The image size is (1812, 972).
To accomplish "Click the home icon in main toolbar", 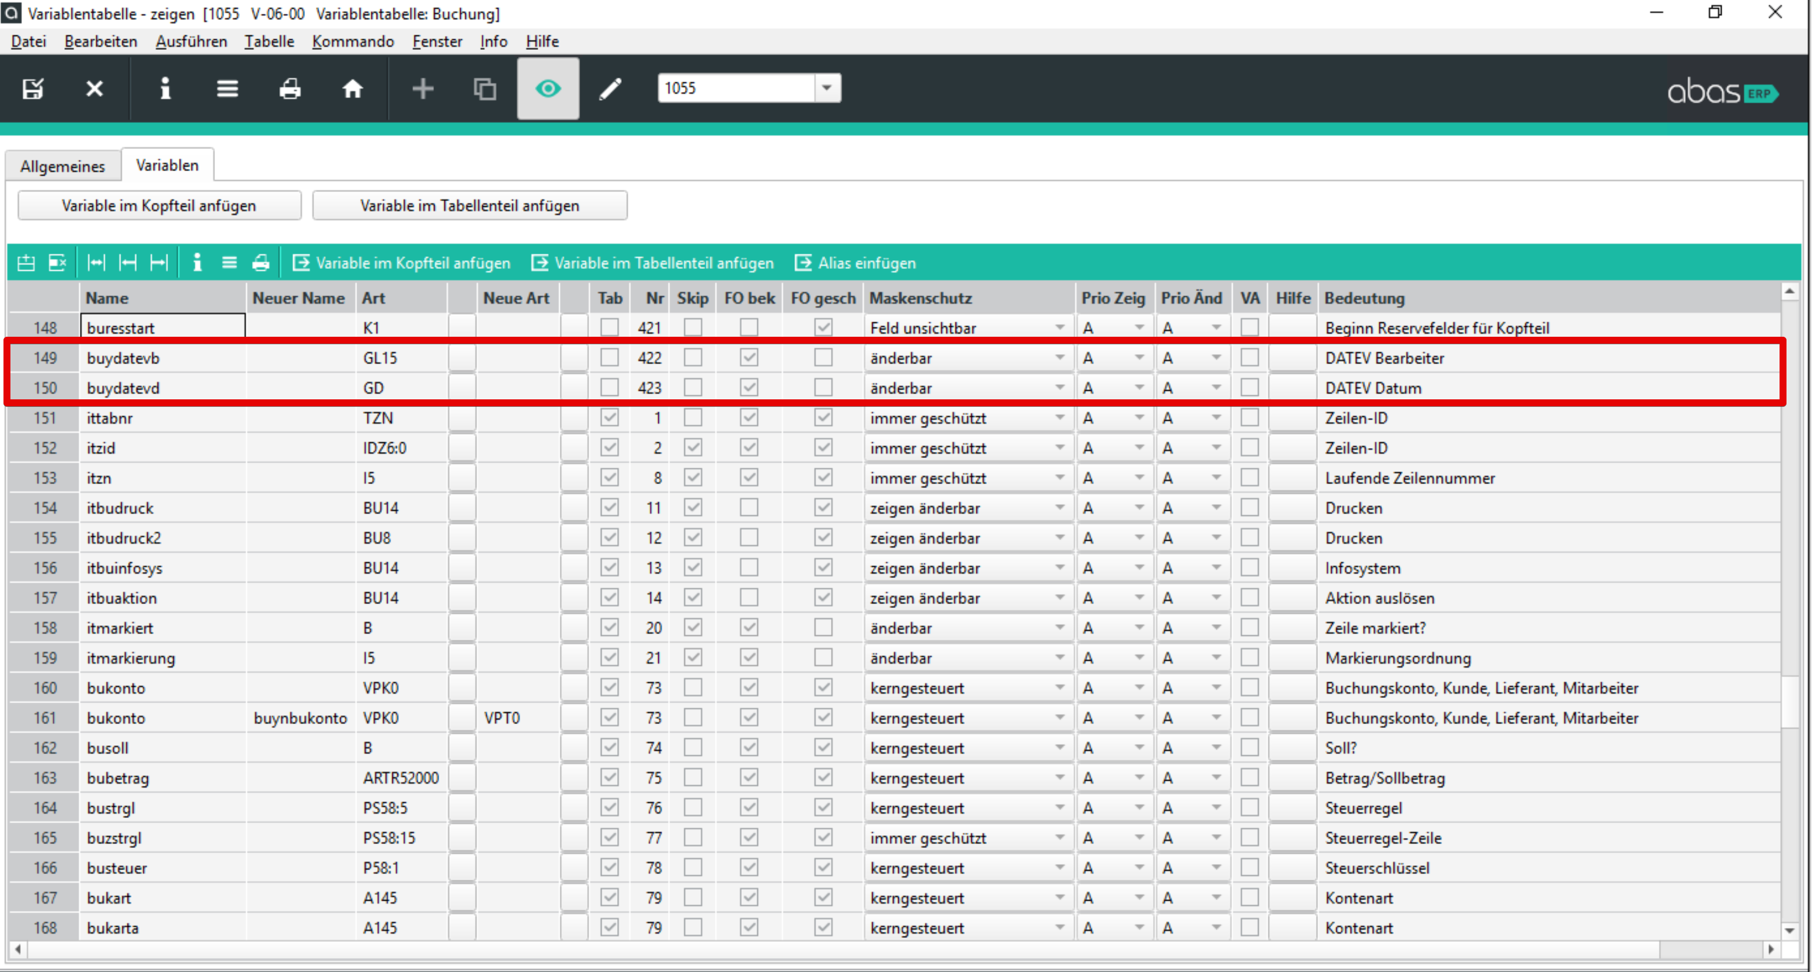I will pyautogui.click(x=352, y=89).
